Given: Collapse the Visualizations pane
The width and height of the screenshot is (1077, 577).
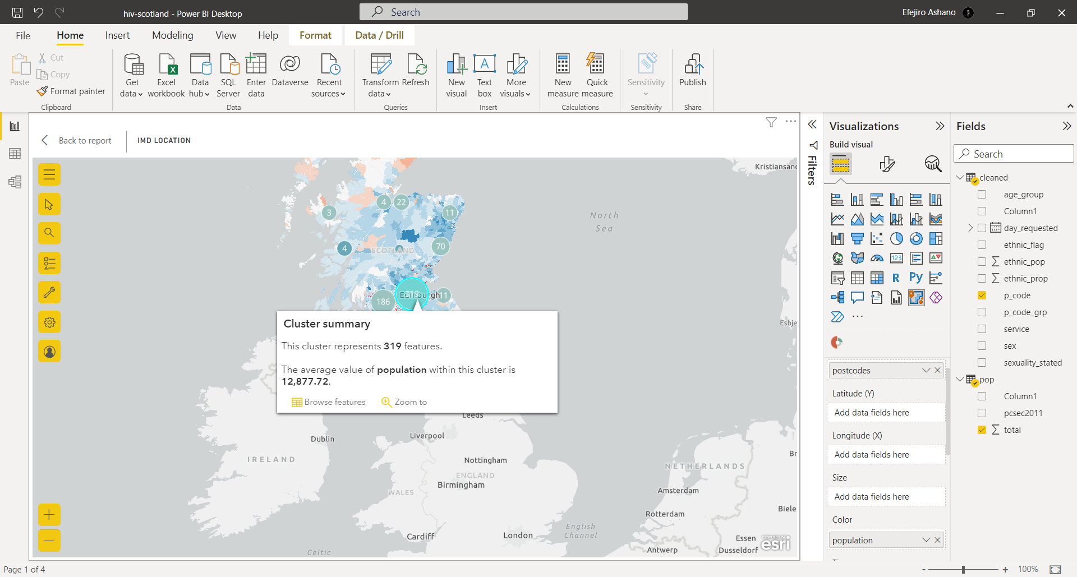Looking at the screenshot, I should click(940, 126).
